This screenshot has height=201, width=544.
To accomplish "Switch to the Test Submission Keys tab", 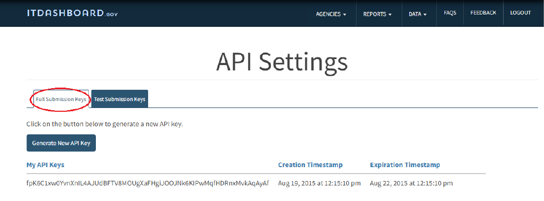I will coord(120,99).
